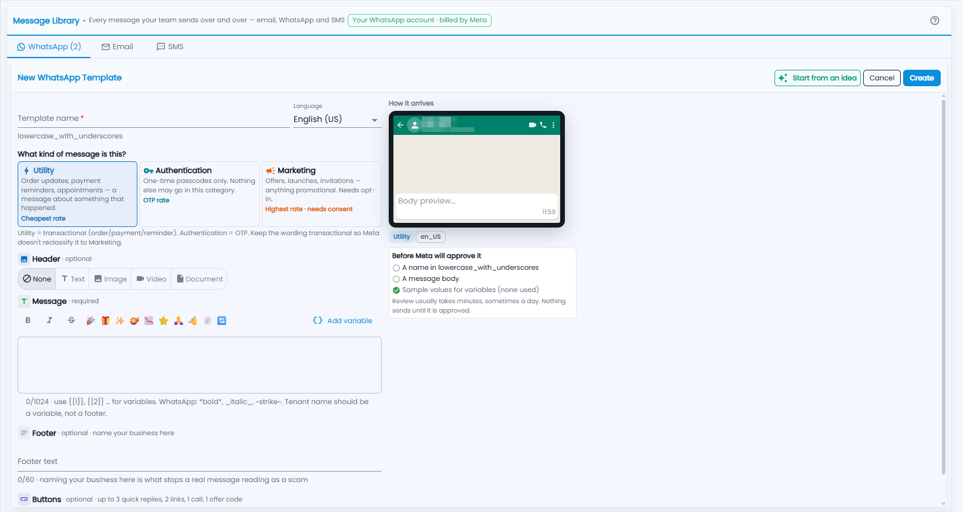Select the Utility message category
963x512 pixels.
[x=78, y=194]
